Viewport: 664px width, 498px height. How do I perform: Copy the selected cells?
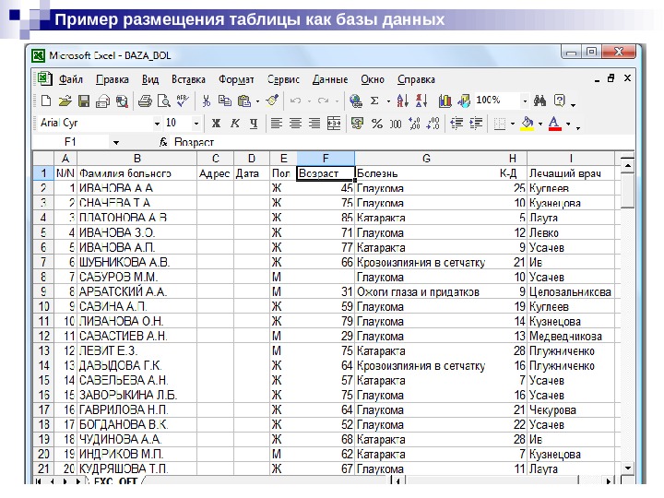[x=225, y=101]
